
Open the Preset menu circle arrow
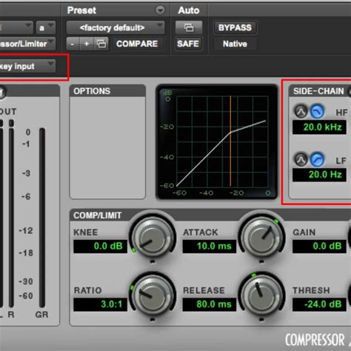160,10
